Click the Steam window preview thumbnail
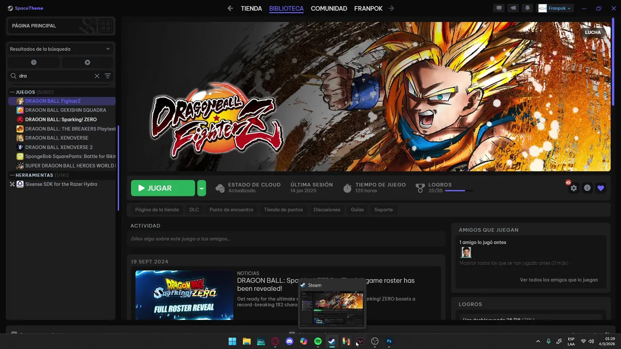 pos(332,309)
